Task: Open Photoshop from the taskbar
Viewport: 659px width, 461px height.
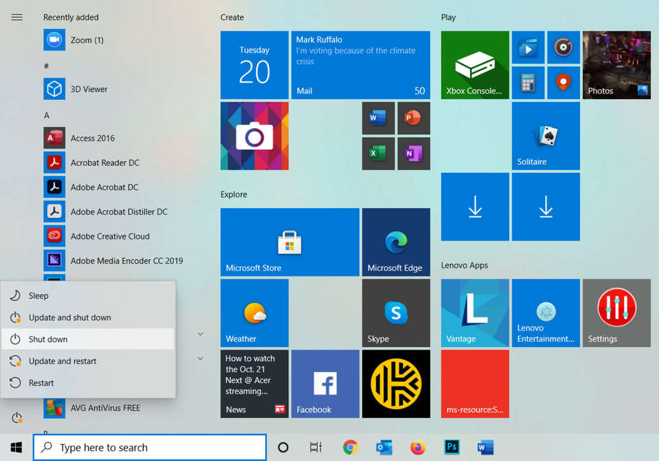Action: pyautogui.click(x=452, y=448)
